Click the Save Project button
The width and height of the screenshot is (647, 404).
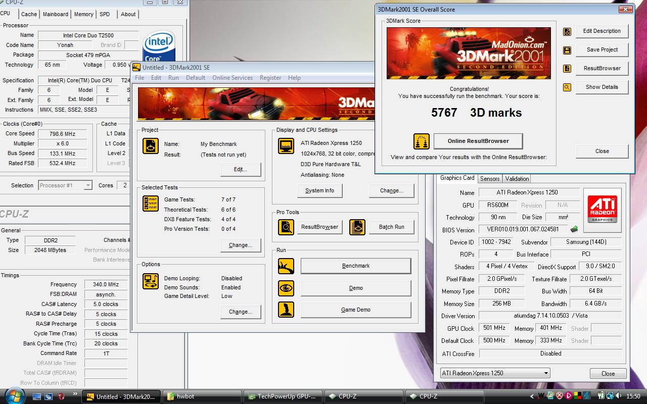click(602, 50)
